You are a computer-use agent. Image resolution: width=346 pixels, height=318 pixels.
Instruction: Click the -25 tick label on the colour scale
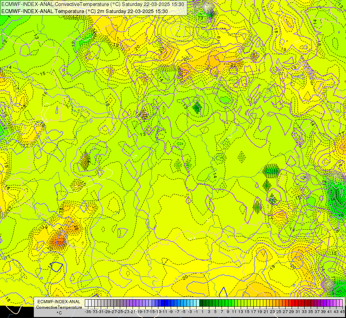(120, 312)
